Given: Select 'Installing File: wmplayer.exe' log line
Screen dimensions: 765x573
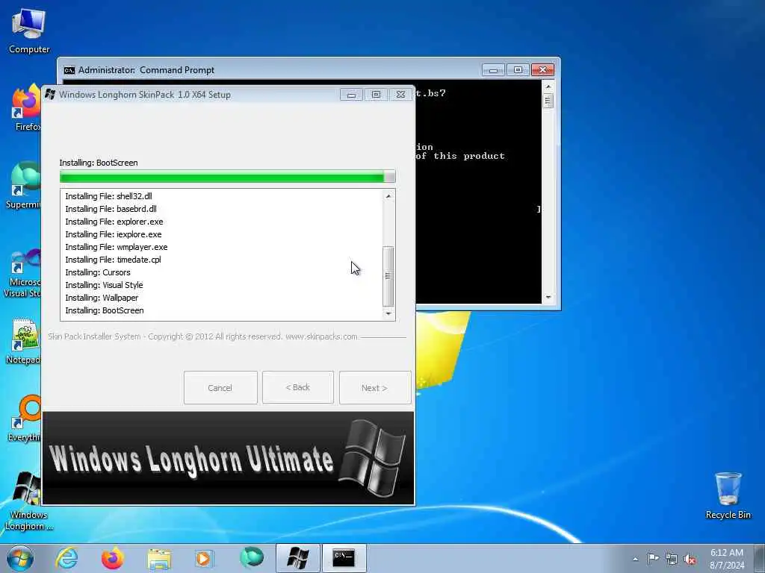Looking at the screenshot, I should point(116,247).
